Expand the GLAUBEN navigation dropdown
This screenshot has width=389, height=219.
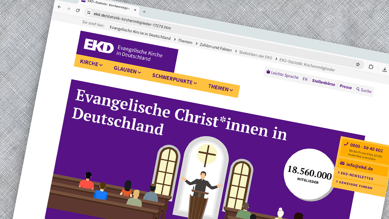pyautogui.click(x=128, y=70)
